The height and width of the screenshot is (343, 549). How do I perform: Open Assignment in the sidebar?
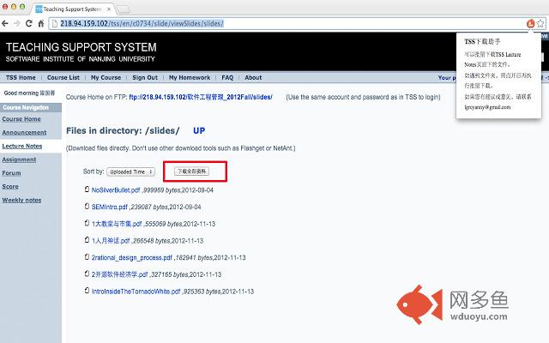tap(19, 159)
